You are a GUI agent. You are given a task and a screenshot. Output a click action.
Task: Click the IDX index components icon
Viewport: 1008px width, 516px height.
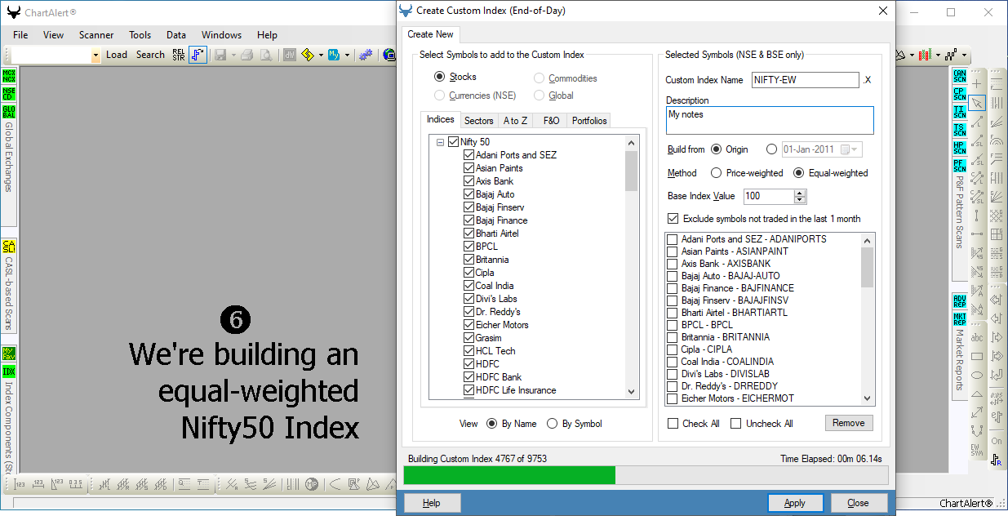(9, 371)
